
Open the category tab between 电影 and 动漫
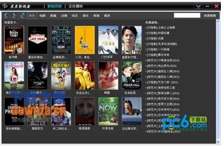click(53, 15)
